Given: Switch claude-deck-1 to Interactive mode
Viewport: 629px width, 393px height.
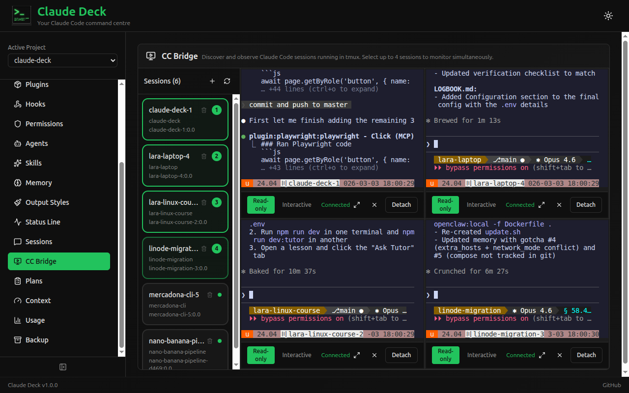Looking at the screenshot, I should (296, 205).
